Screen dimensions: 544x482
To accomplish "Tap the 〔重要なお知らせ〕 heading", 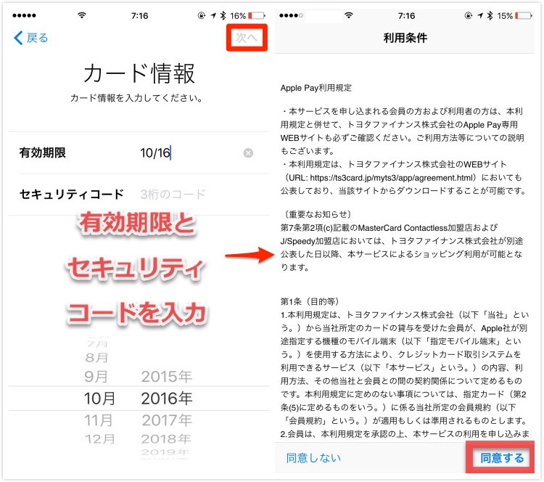I will 318,214.
